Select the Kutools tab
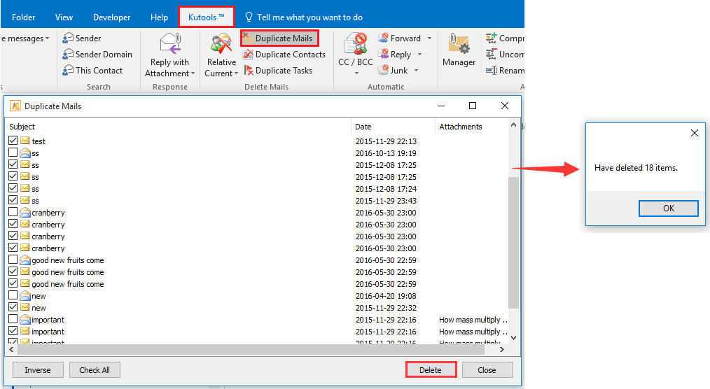 [x=207, y=17]
